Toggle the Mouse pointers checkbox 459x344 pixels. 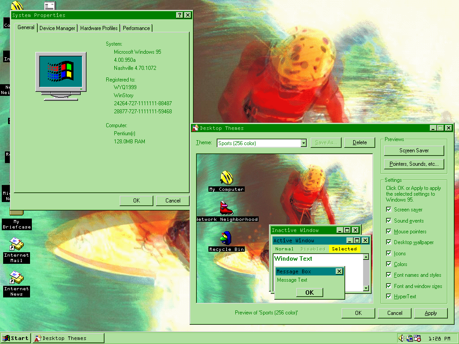coord(389,232)
